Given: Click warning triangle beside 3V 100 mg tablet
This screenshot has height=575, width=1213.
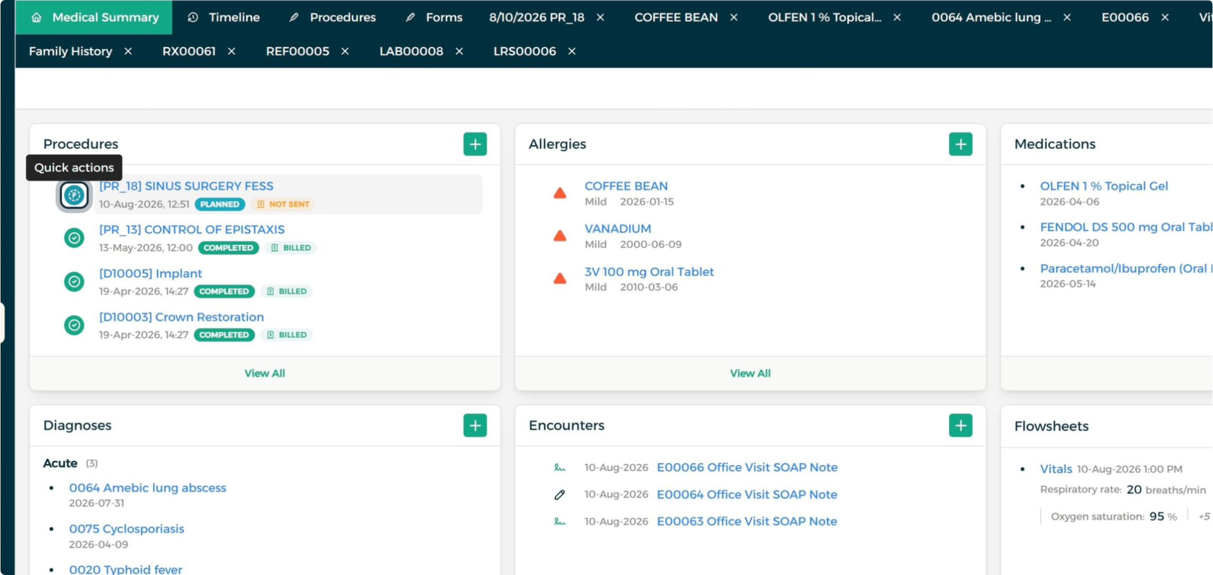Looking at the screenshot, I should coord(560,278).
